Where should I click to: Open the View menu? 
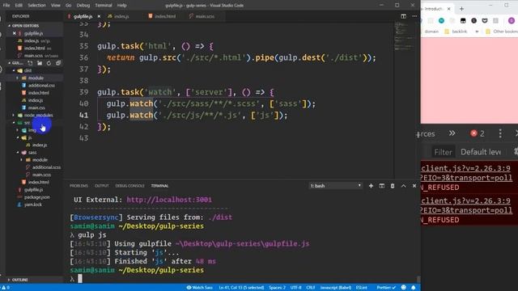point(56,6)
